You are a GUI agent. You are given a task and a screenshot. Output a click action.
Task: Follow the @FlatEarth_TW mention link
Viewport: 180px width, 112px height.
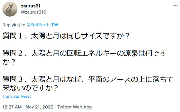tap(42, 25)
